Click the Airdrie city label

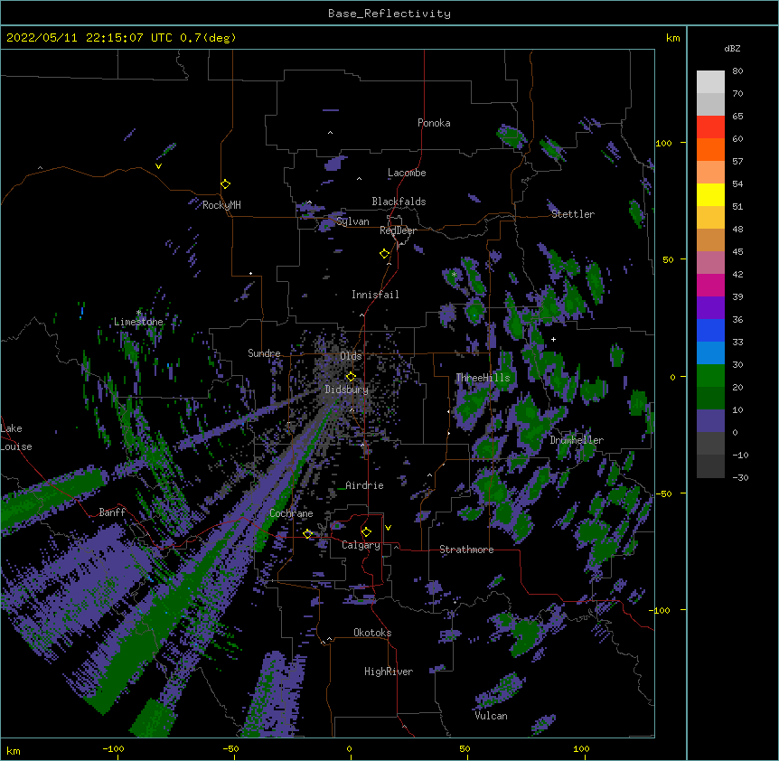tap(365, 485)
